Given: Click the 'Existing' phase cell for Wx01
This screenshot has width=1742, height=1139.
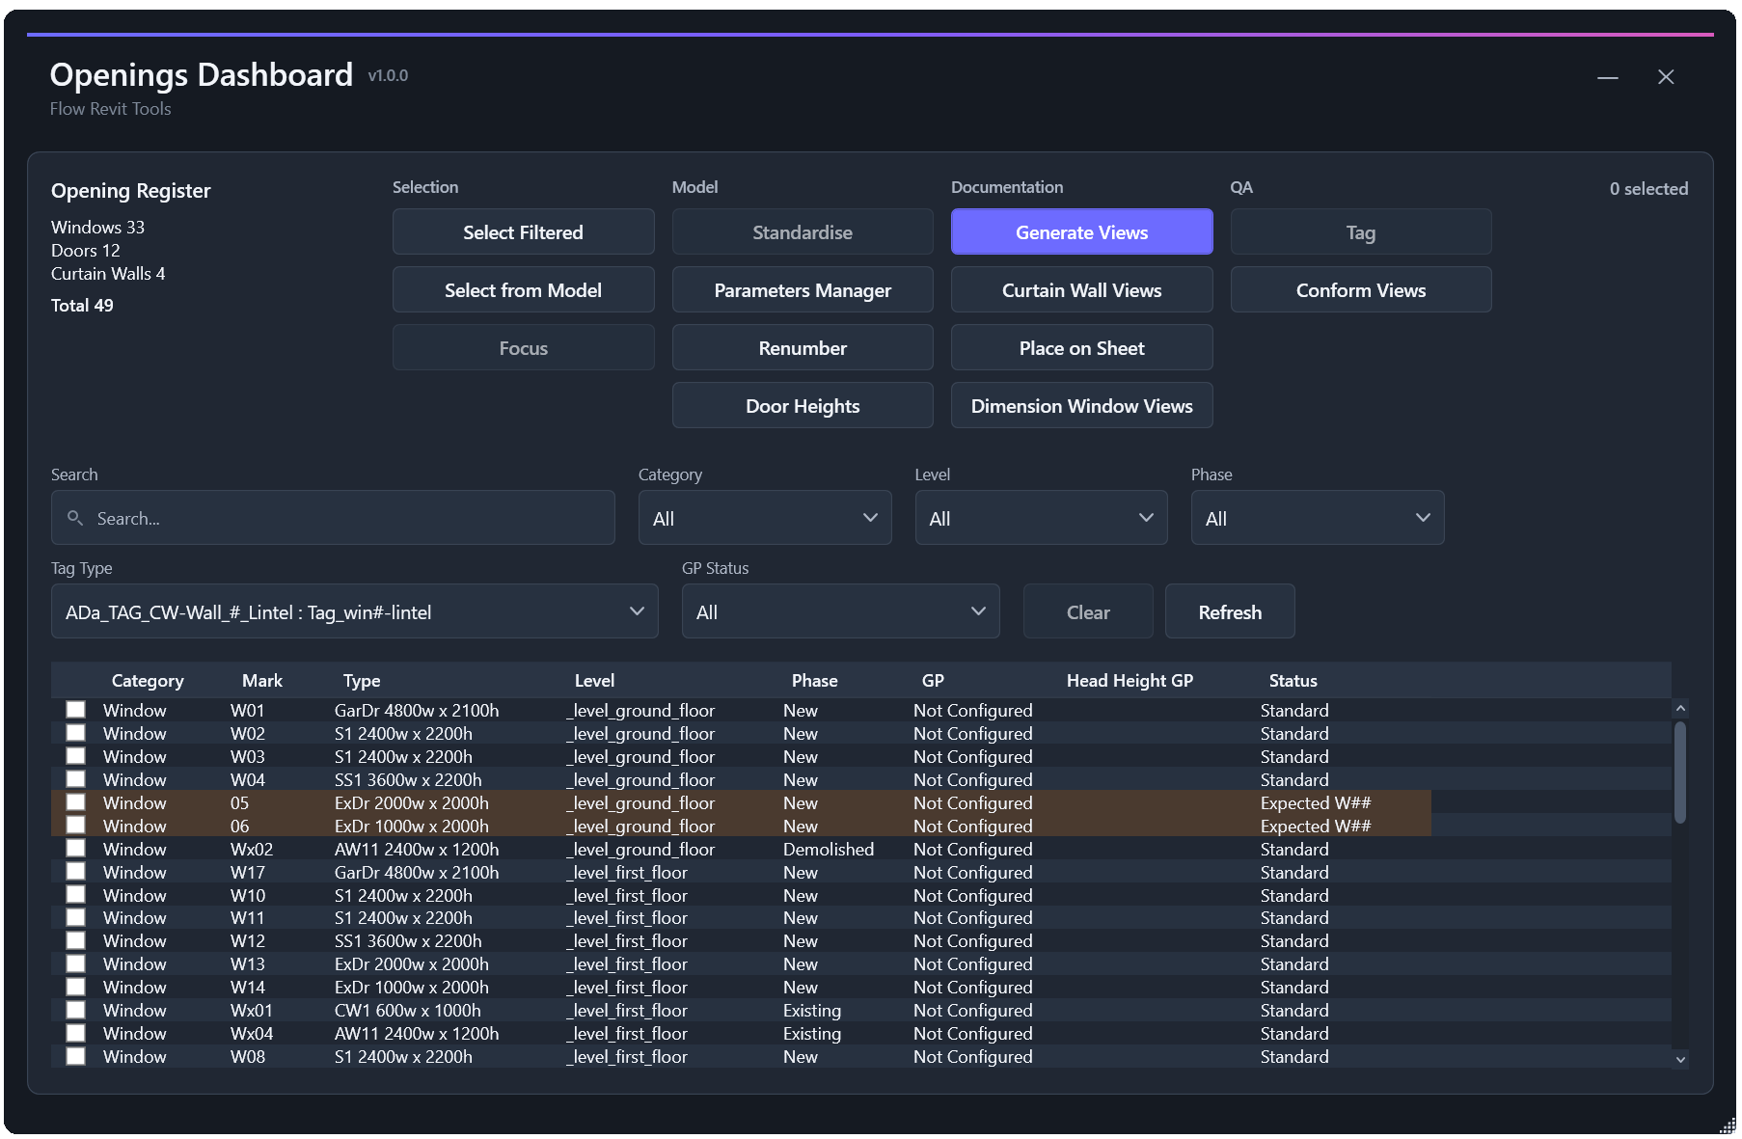Looking at the screenshot, I should click(x=812, y=1010).
